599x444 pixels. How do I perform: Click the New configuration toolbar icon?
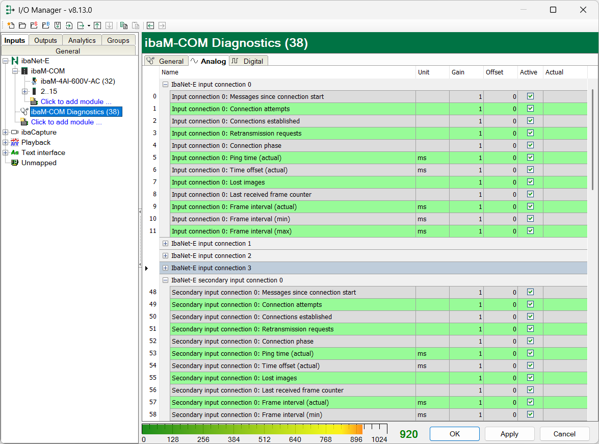[x=11, y=25]
